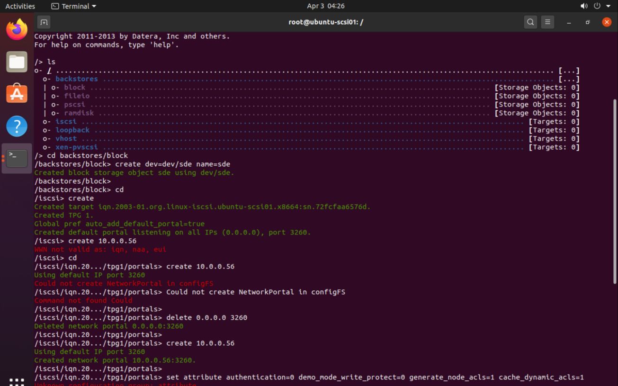Open the clock showing Apr 3 04:26
This screenshot has height=386, width=618.
[x=325, y=6]
